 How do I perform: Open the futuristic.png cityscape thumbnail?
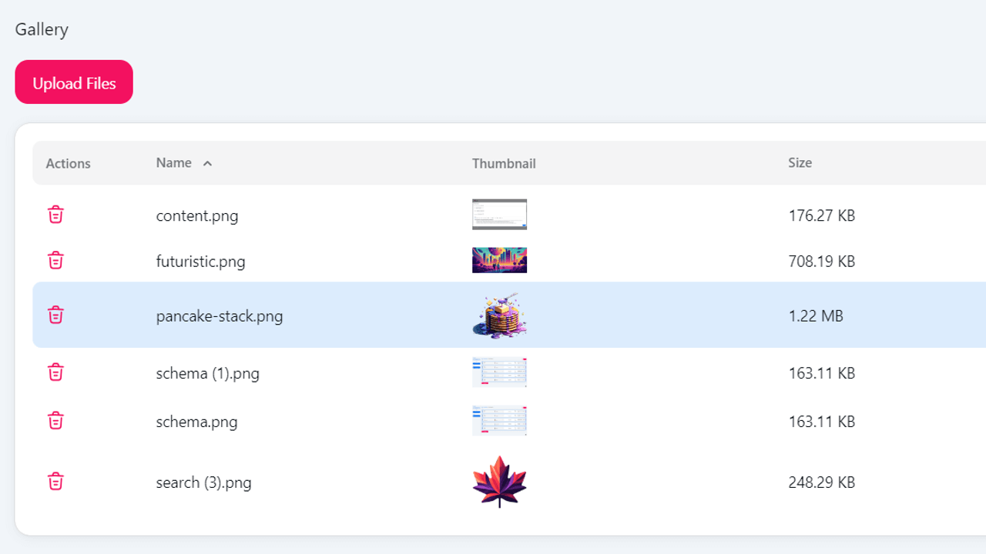(499, 260)
